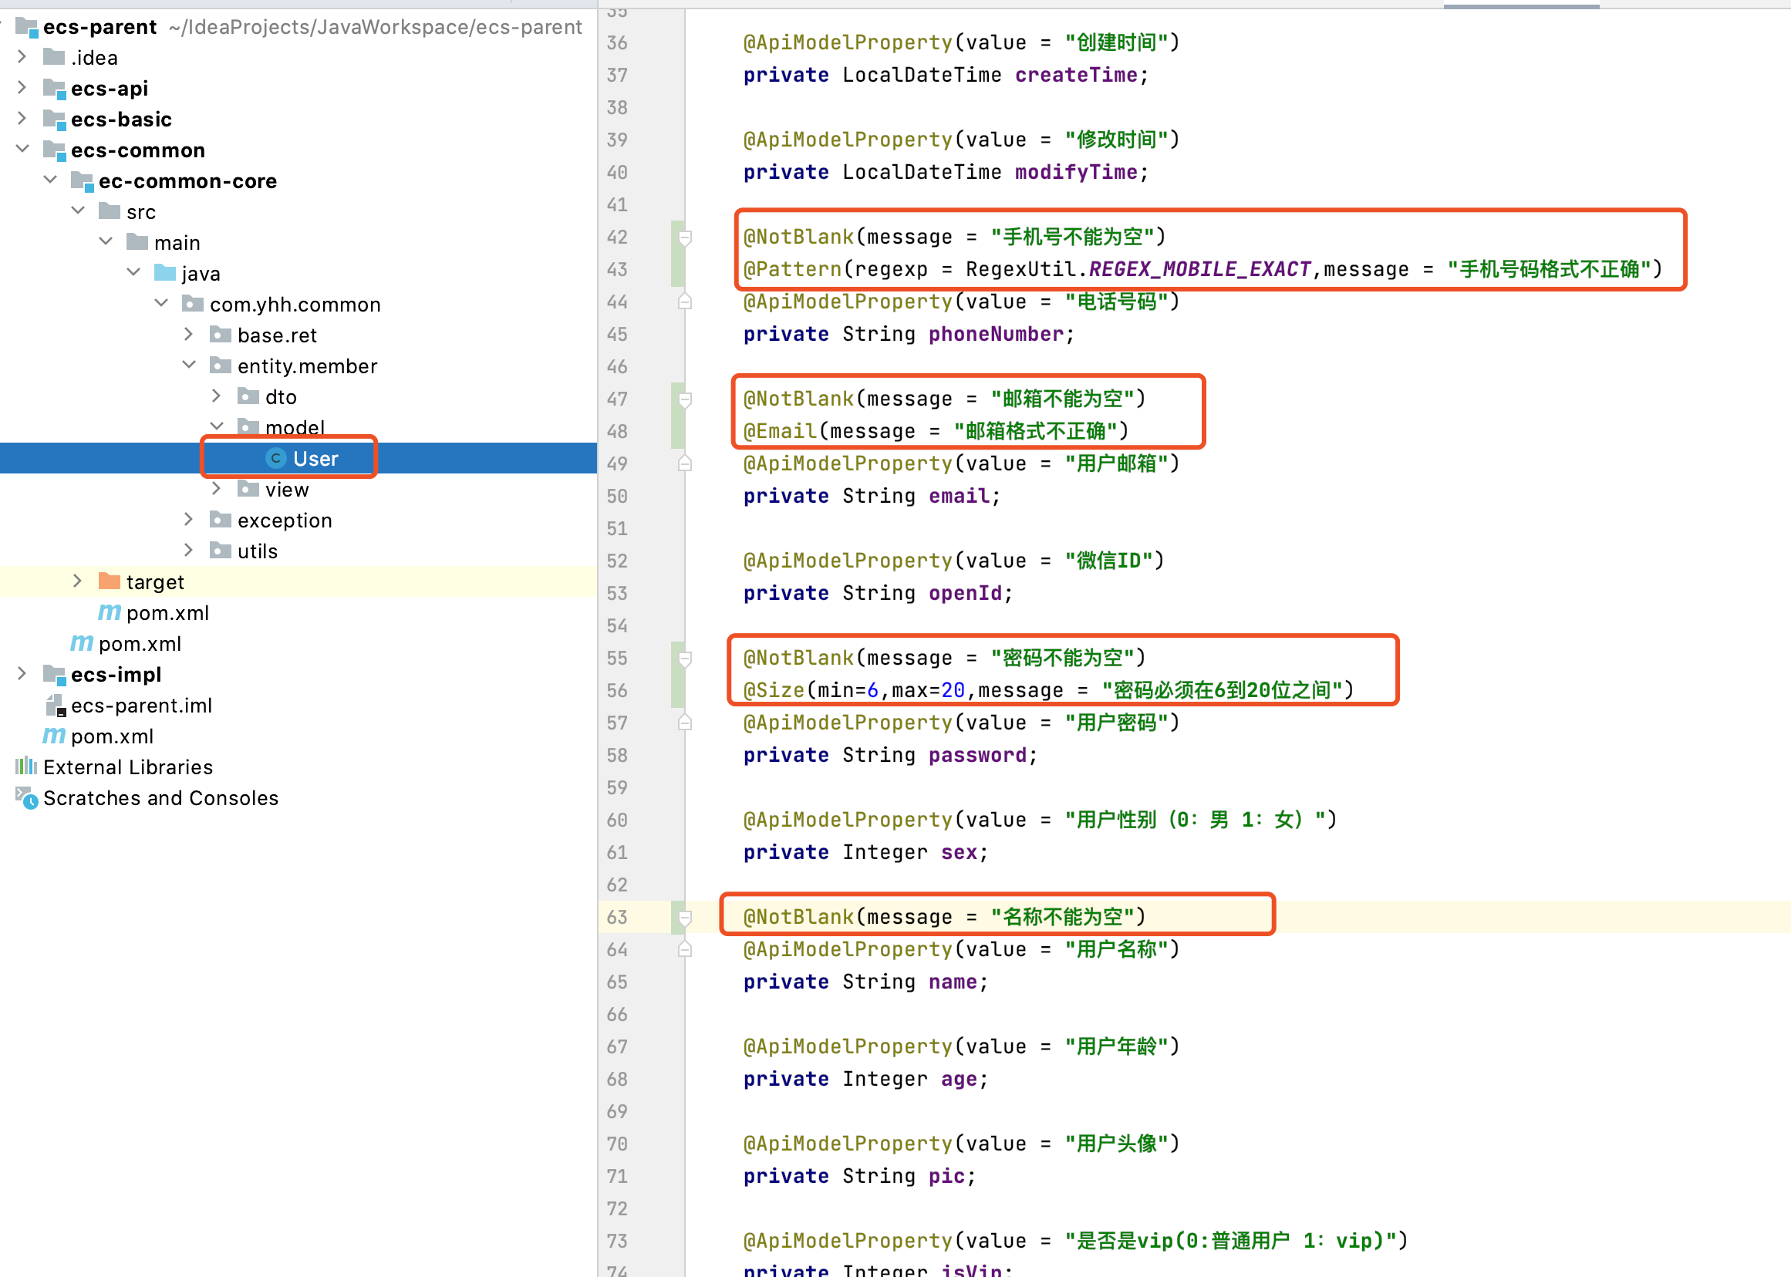The height and width of the screenshot is (1277, 1791).
Task: Expand the dto package
Action: coord(216,396)
